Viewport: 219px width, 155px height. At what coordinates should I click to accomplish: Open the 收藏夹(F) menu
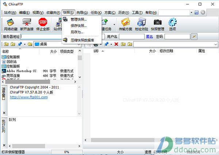tap(53, 12)
